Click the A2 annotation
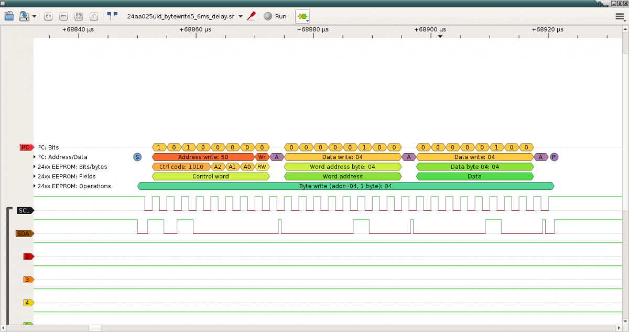 coord(218,167)
